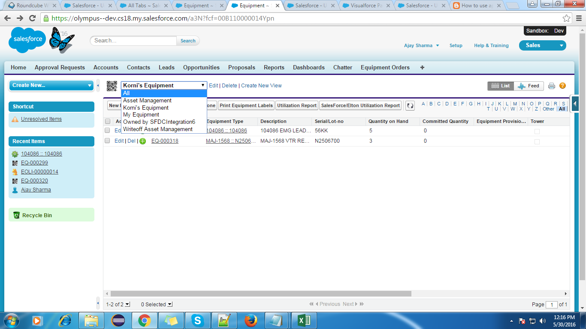
Task: Open the Create New View link
Action: pos(261,86)
